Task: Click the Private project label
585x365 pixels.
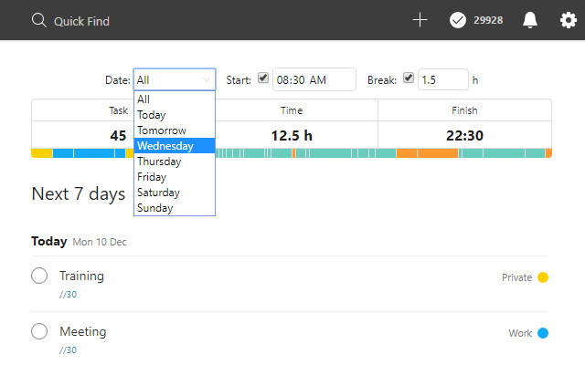Action: (516, 277)
